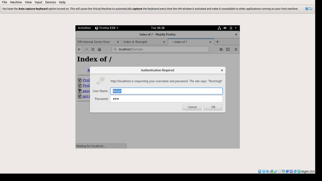
Task: Click the VirtualBox USB status icon
Action: 275,171
